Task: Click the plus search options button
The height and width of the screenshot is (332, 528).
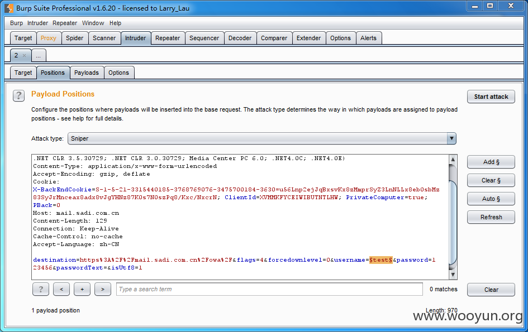Action: click(82, 289)
